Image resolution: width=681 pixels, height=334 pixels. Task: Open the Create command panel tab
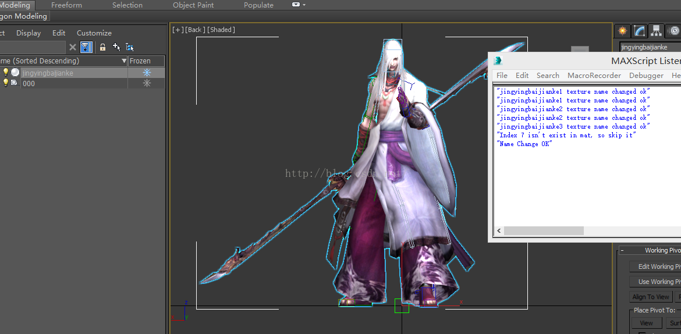pos(622,31)
